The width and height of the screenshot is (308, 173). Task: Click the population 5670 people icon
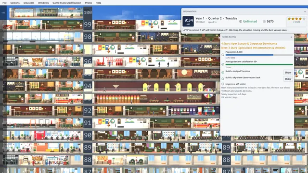click(x=264, y=21)
